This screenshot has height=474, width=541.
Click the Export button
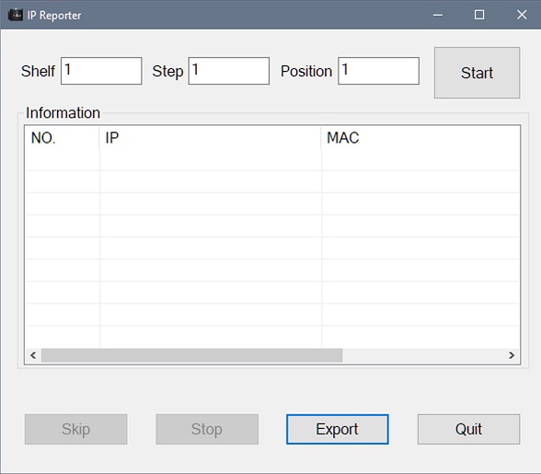click(337, 429)
